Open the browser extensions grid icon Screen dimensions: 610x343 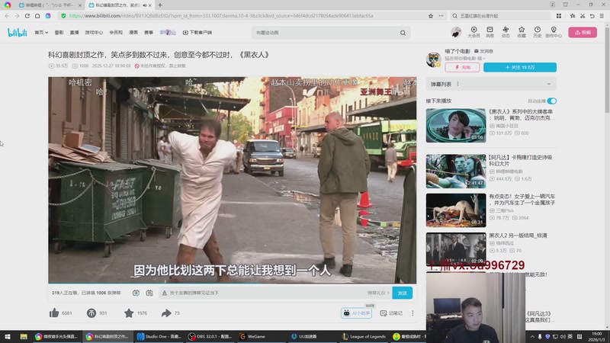[559, 16]
